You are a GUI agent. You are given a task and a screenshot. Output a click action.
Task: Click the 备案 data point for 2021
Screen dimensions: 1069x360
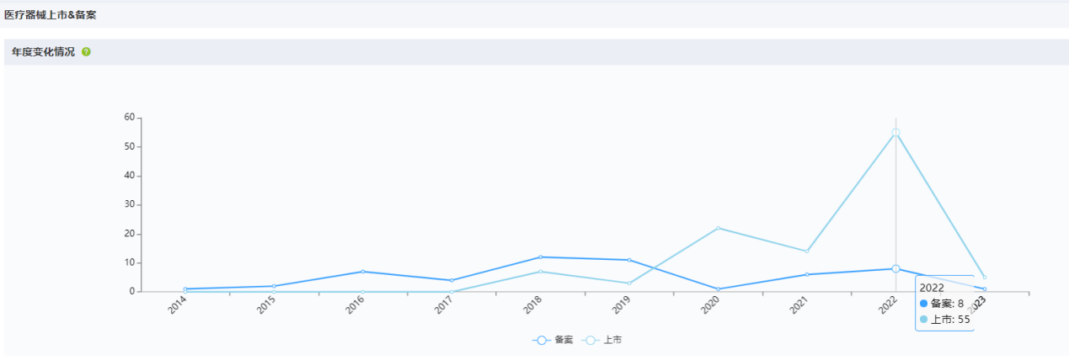click(x=807, y=274)
